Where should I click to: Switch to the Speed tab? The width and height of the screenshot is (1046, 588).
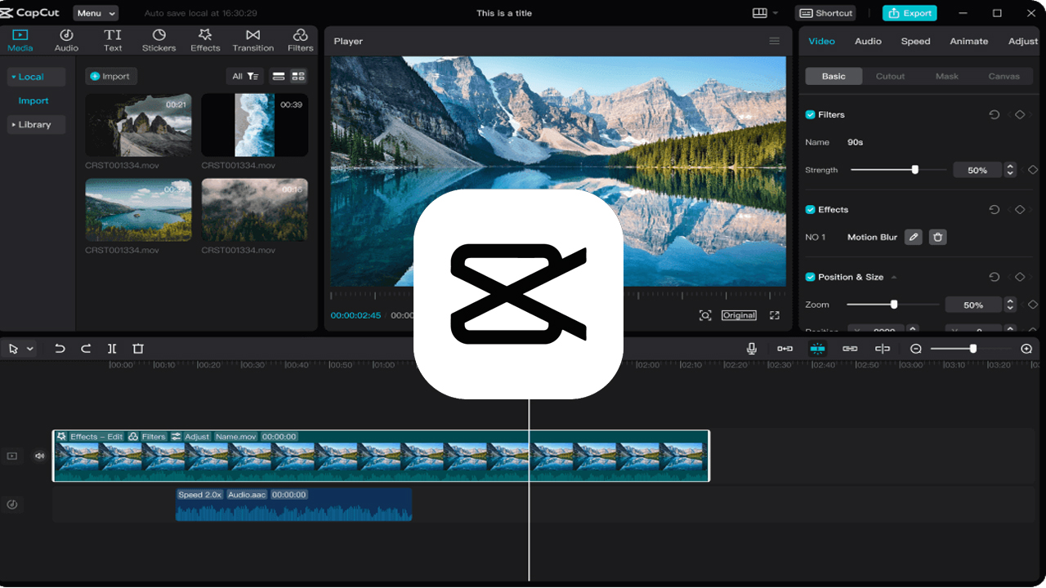(915, 41)
